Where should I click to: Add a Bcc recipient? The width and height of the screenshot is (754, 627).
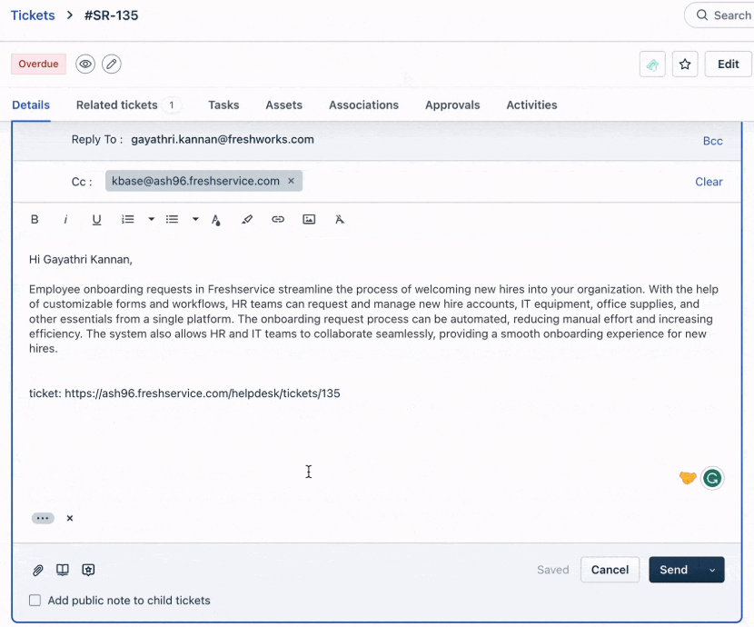click(x=712, y=141)
